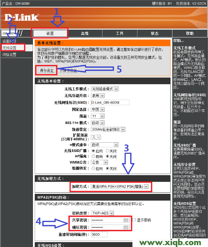Viewport: 208px width, 247px height.
Task: Open the n模式速率 dropdown
Action: click(104, 145)
